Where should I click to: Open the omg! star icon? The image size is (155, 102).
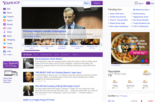click(4, 28)
